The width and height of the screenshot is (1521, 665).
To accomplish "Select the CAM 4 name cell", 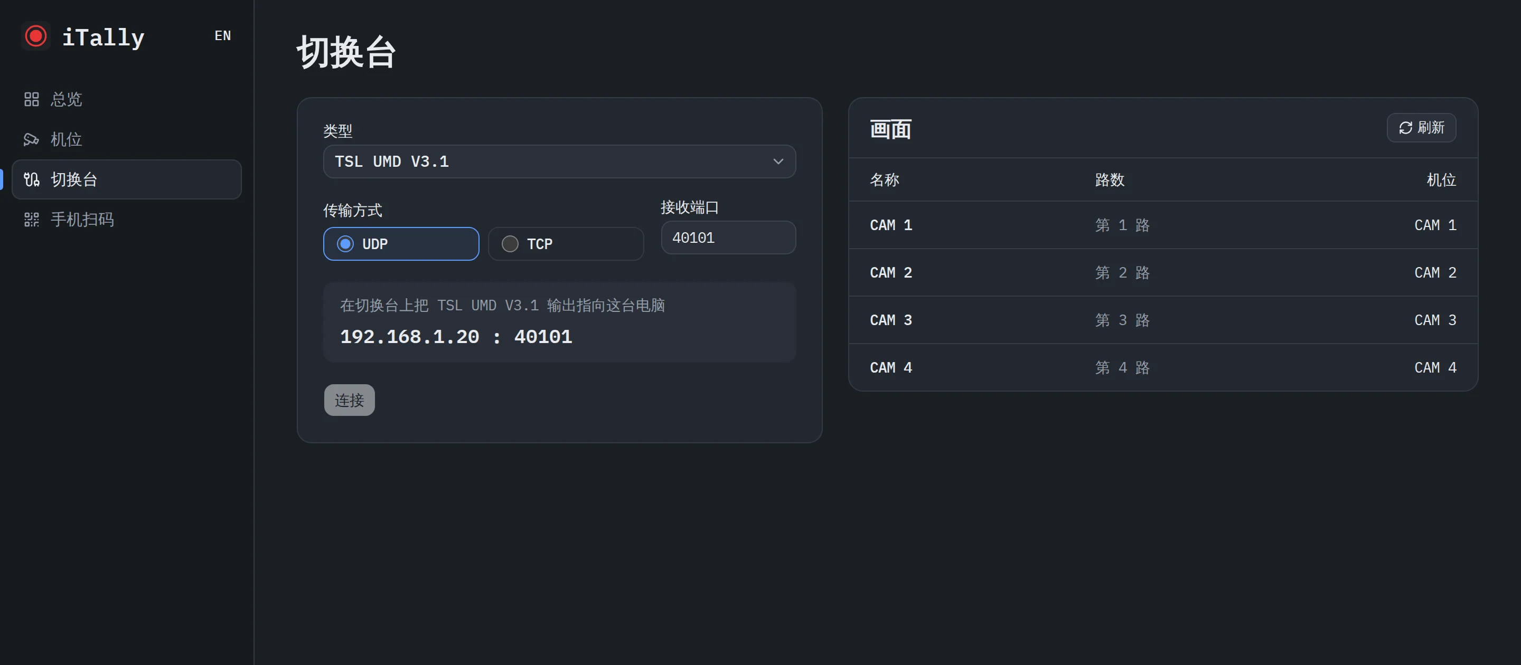I will click(890, 368).
